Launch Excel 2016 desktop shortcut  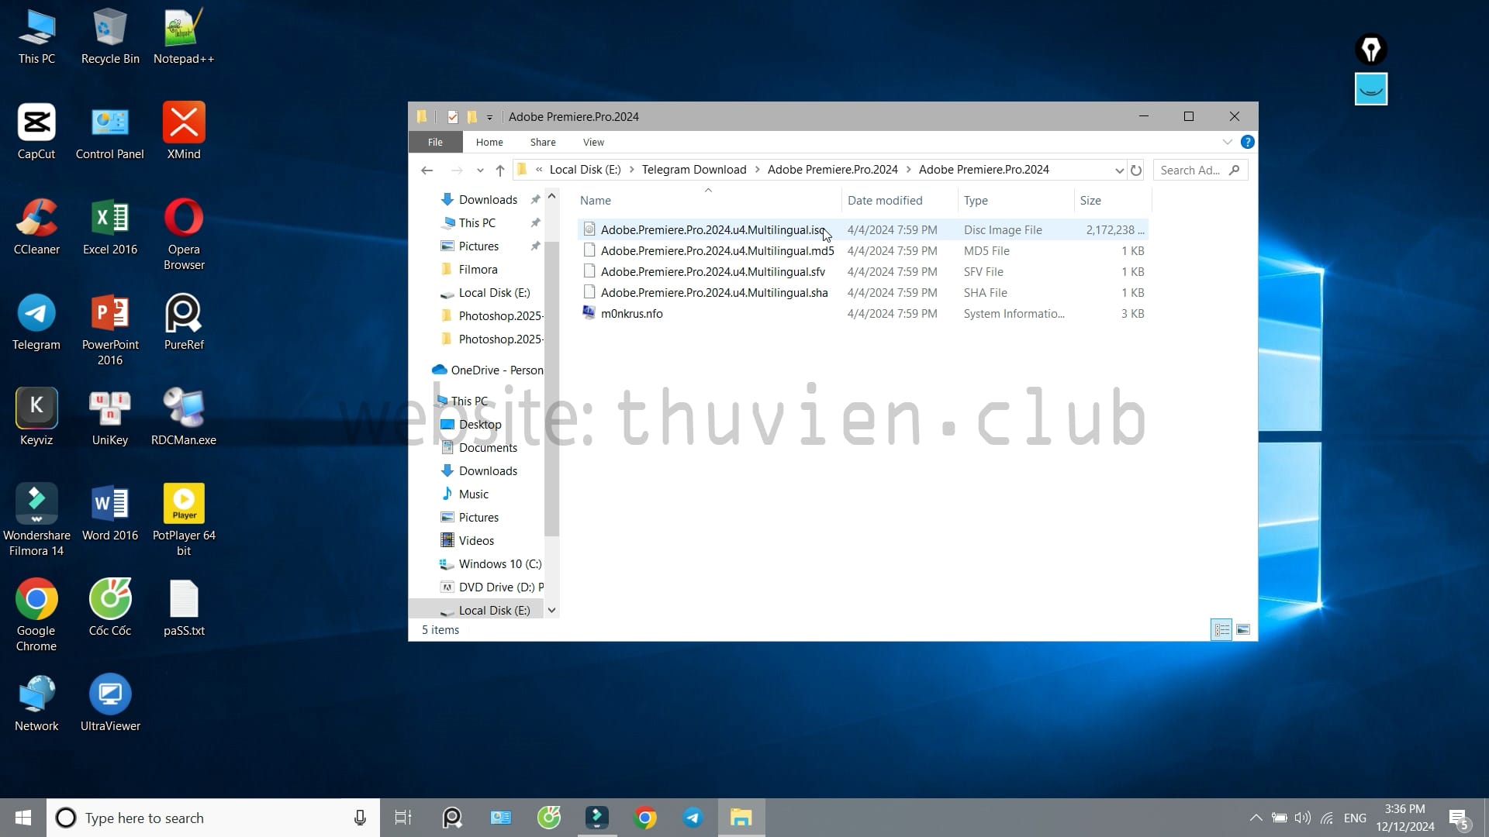pyautogui.click(x=110, y=226)
